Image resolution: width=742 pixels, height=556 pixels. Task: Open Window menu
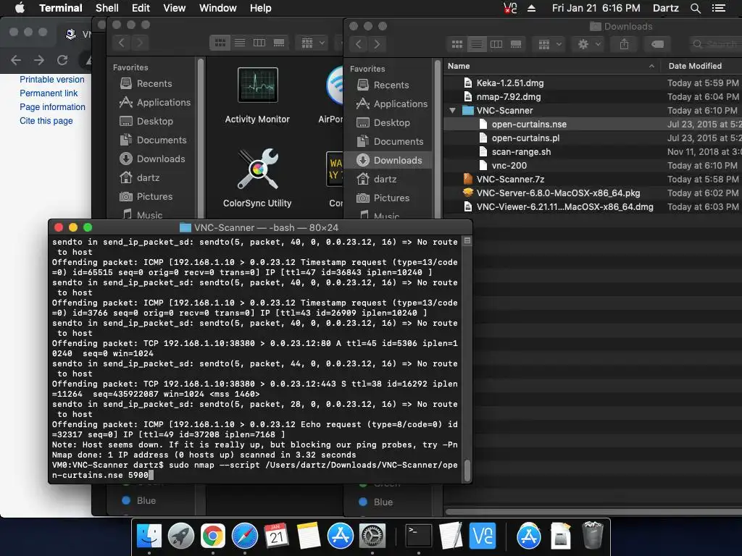coord(217,8)
